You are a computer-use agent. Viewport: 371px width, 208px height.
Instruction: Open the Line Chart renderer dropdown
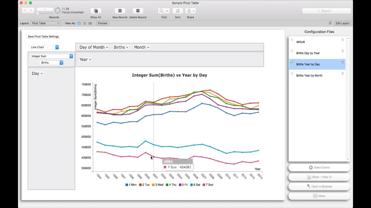[x=44, y=47]
